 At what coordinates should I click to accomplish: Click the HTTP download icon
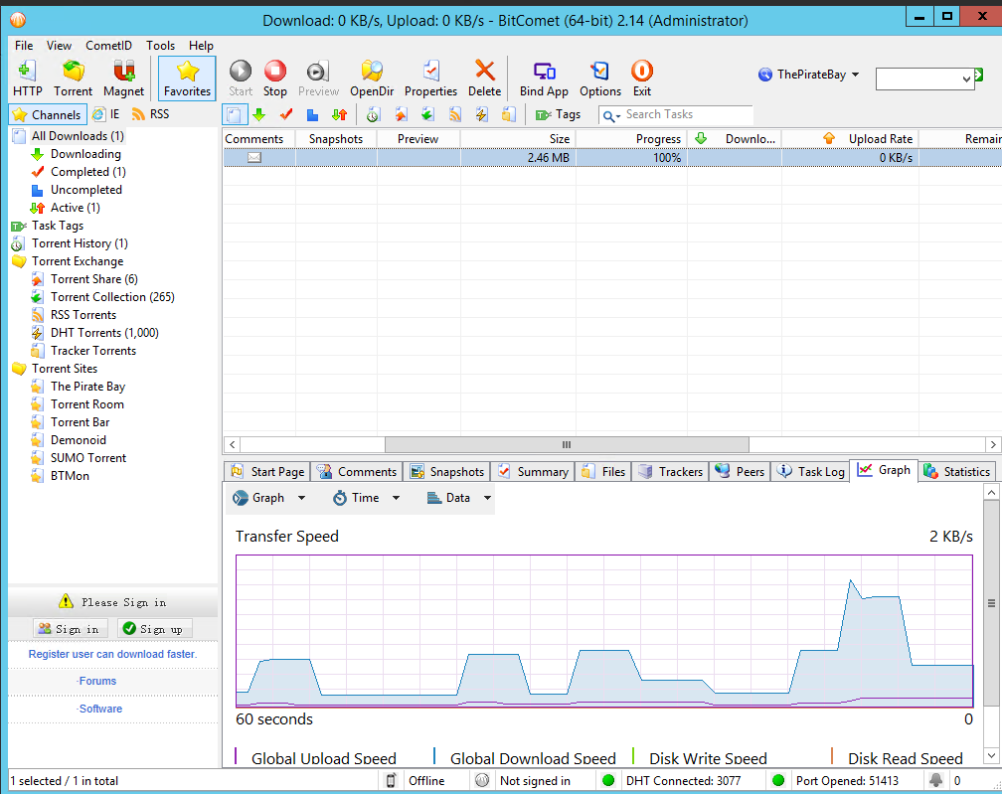tap(28, 79)
